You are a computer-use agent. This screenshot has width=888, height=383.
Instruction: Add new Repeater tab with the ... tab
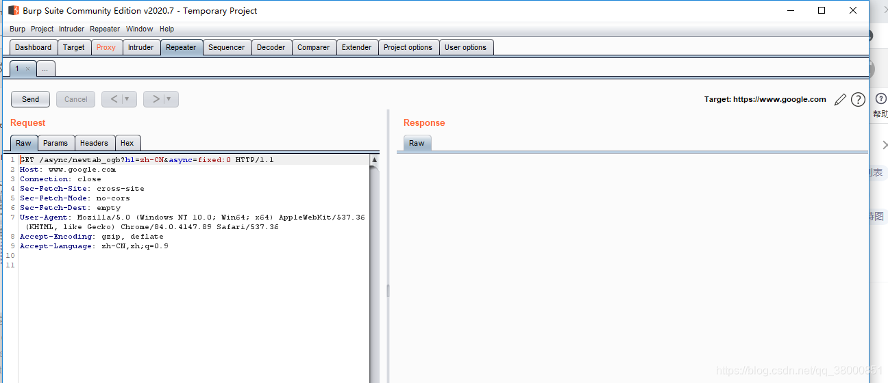[x=45, y=68]
